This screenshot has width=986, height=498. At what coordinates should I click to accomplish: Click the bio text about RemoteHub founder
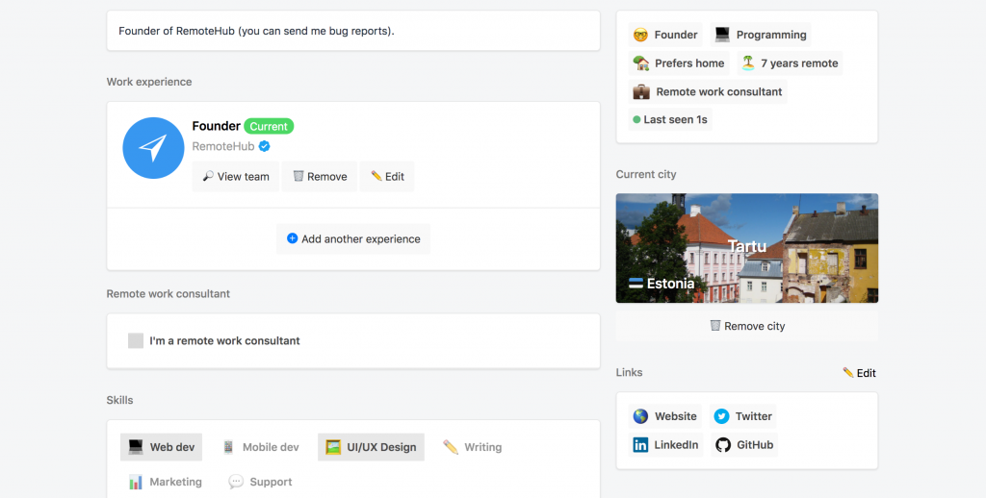click(x=256, y=31)
